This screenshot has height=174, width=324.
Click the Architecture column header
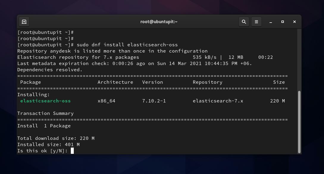115,82
